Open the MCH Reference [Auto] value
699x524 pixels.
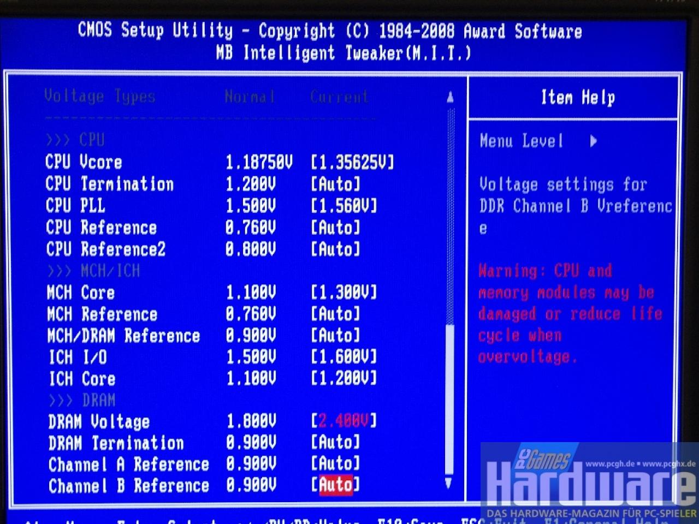[335, 314]
